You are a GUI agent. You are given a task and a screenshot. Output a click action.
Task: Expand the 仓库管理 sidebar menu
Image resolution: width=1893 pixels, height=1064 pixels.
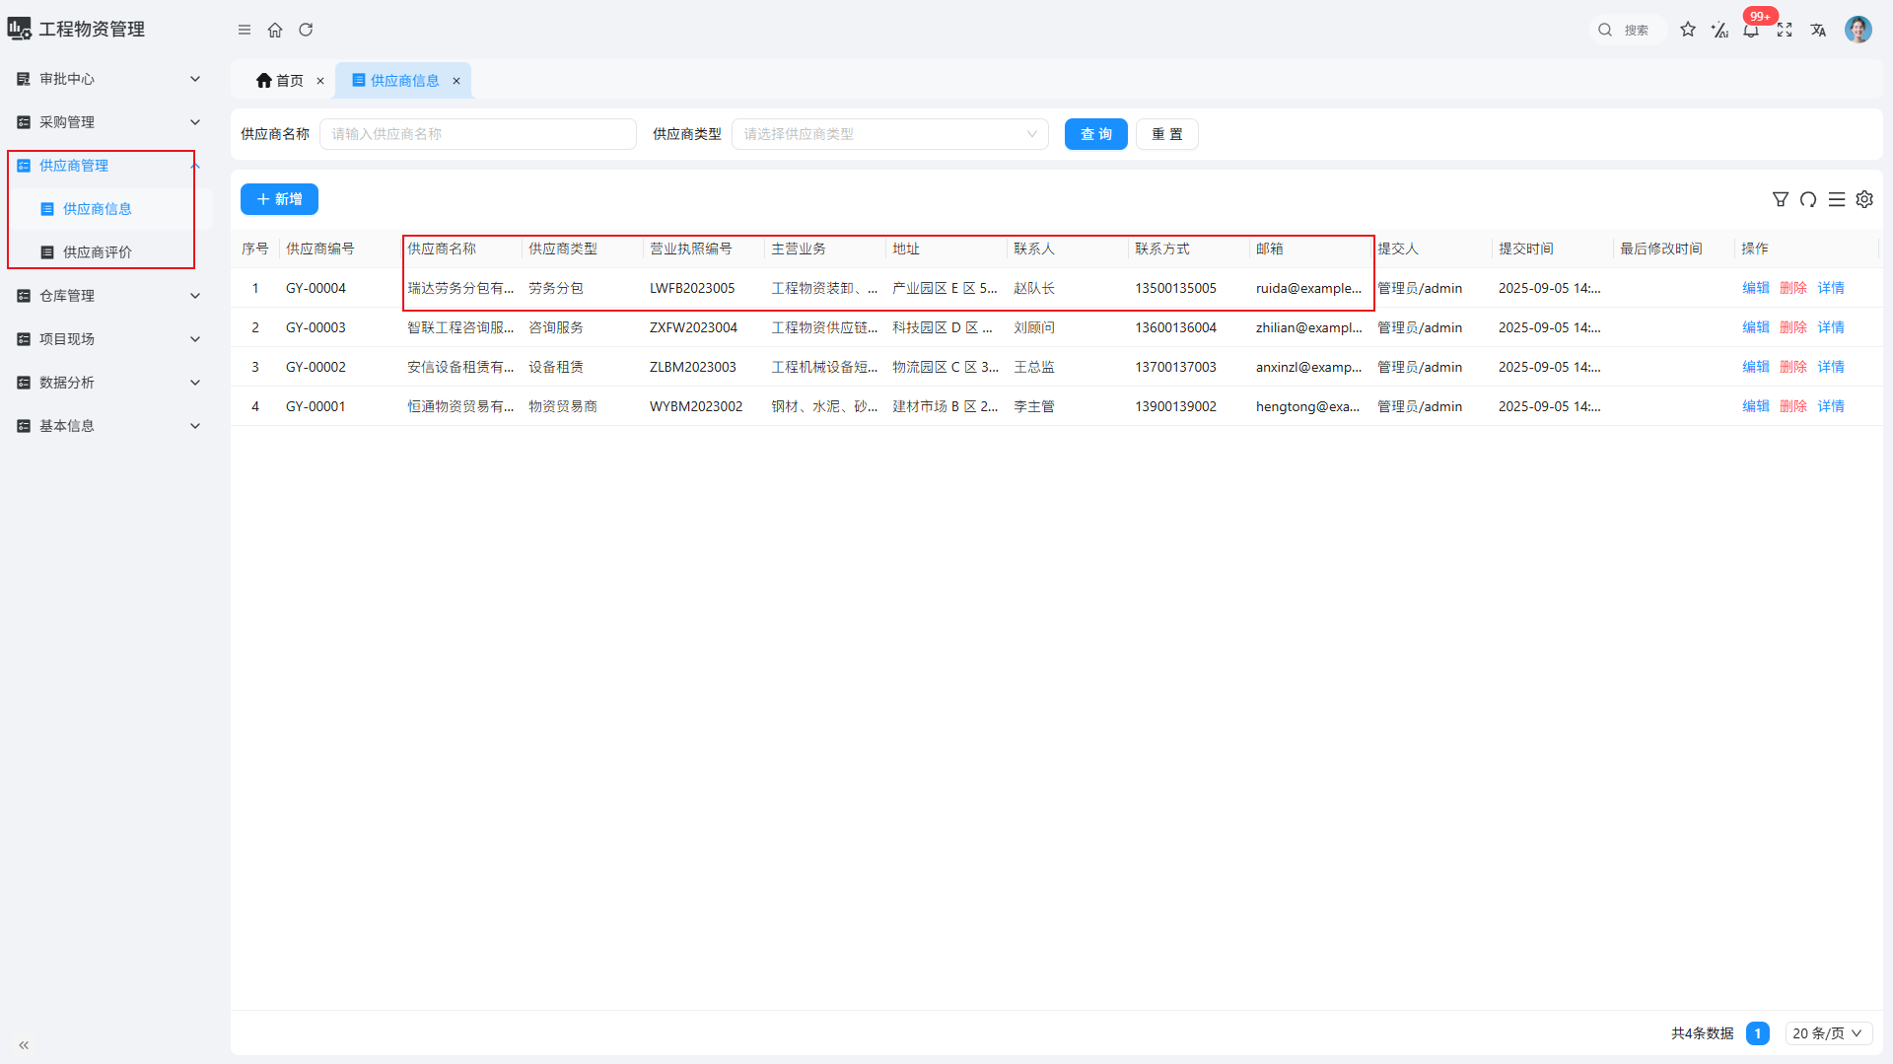pos(108,296)
